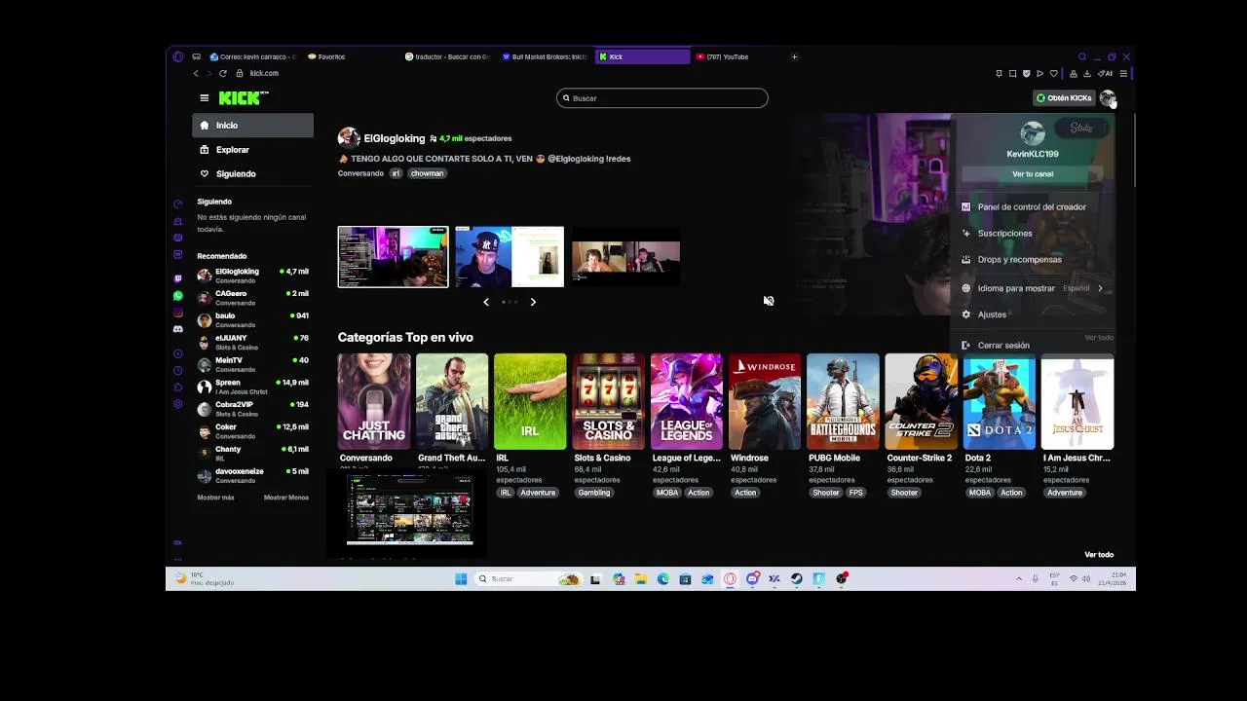The width and height of the screenshot is (1247, 701).
Task: Open Twitch icon in Opera sidebar
Action: 177,278
